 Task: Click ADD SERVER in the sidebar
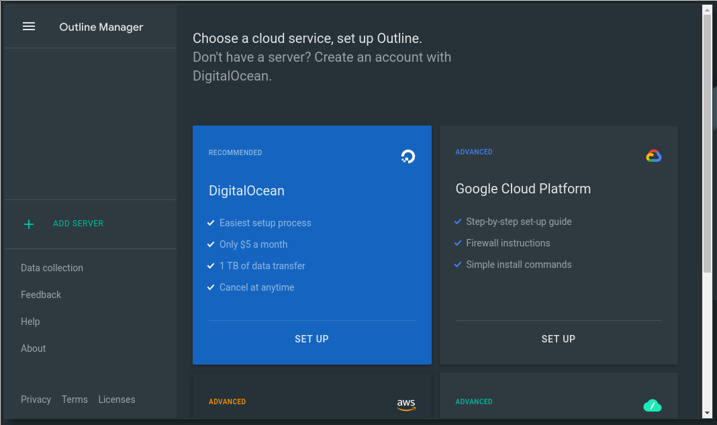tap(78, 224)
